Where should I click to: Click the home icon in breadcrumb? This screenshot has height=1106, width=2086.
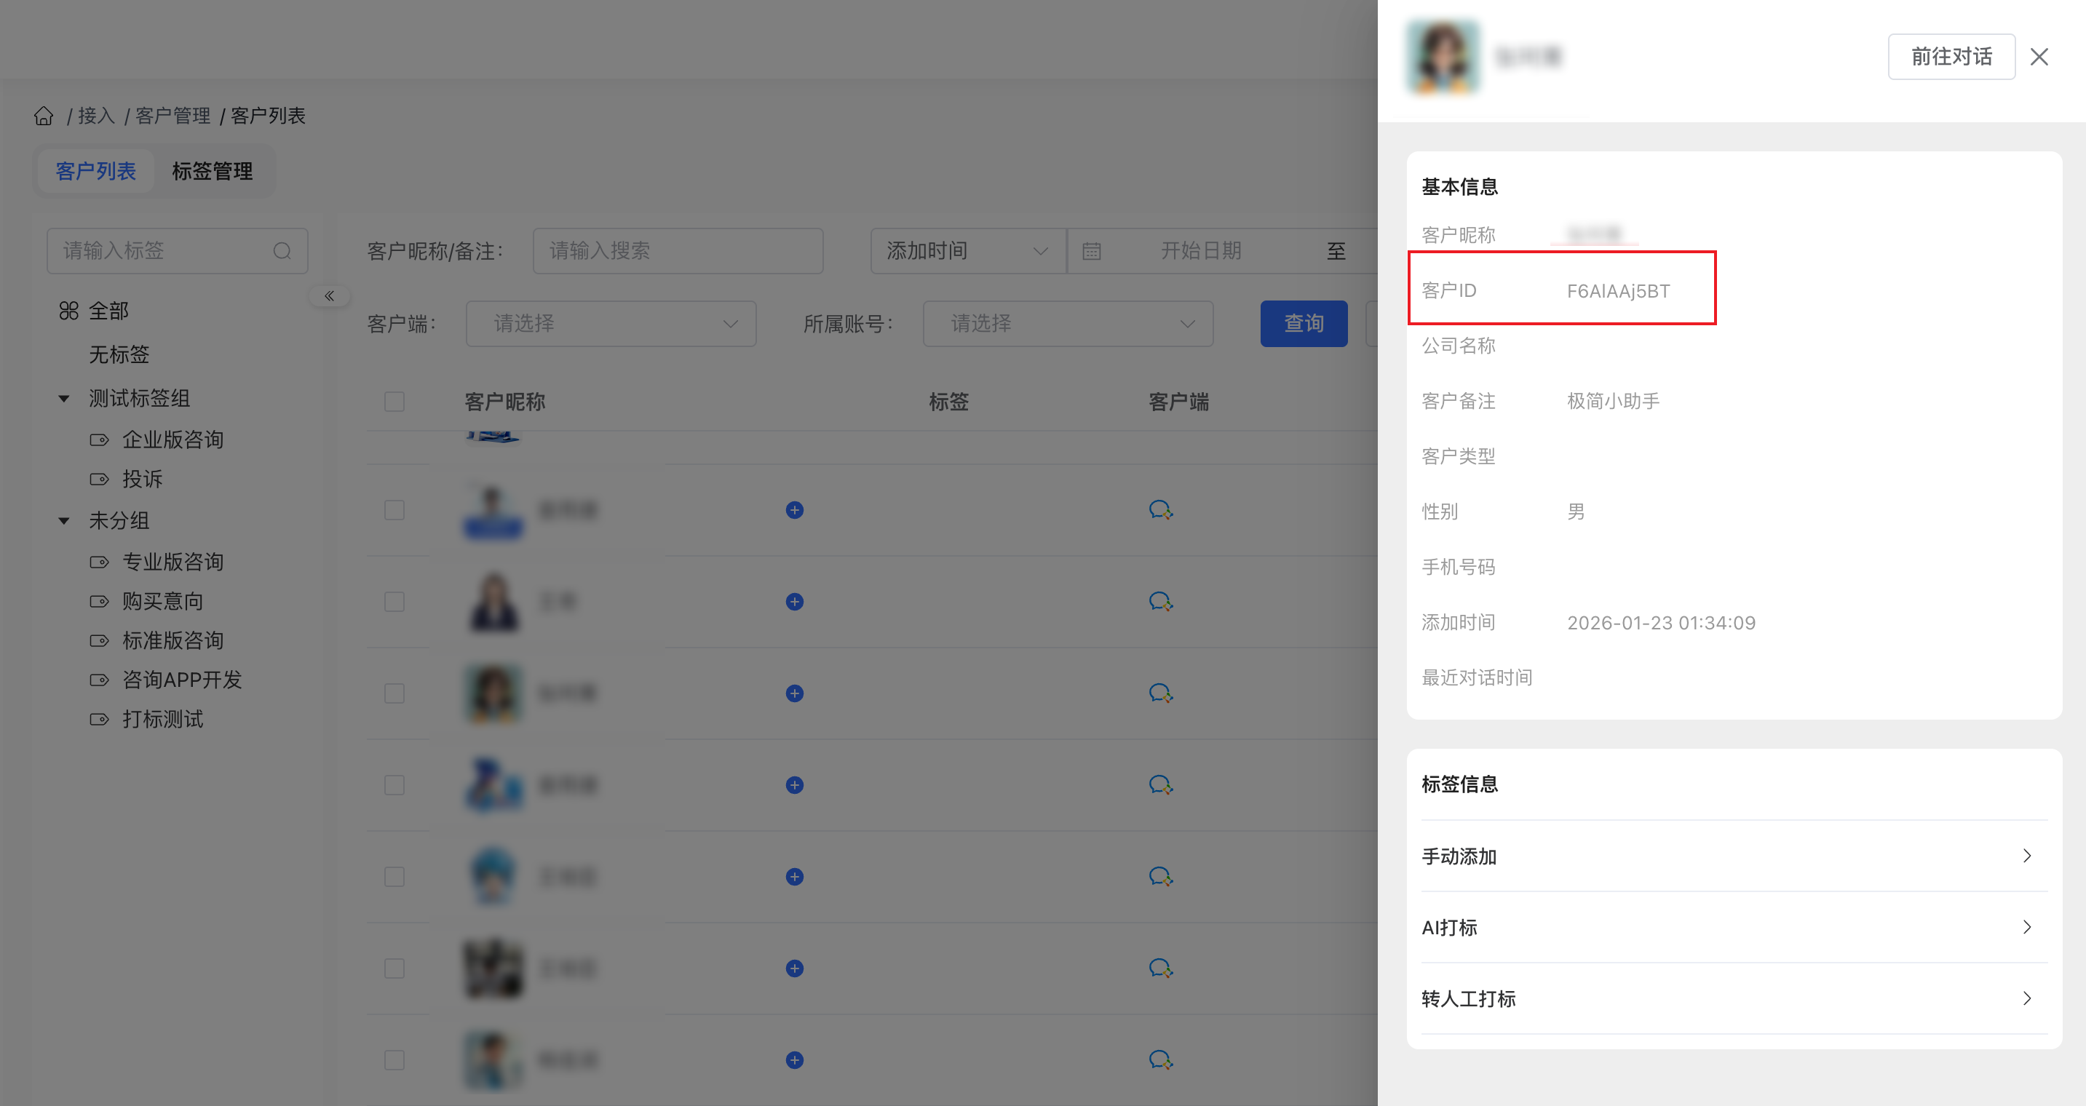pos(44,116)
